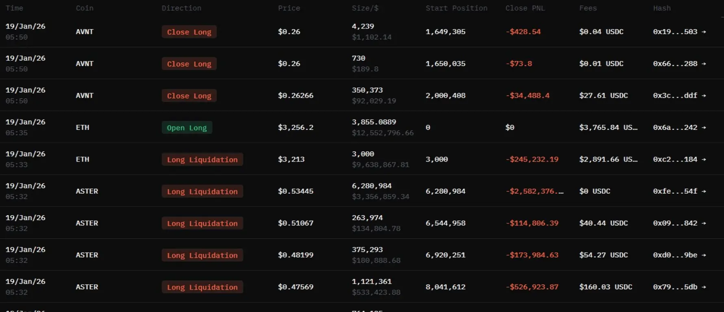This screenshot has width=724, height=312.
Task: Select the ETH coin at price $3,256.2
Action: [x=83, y=128]
